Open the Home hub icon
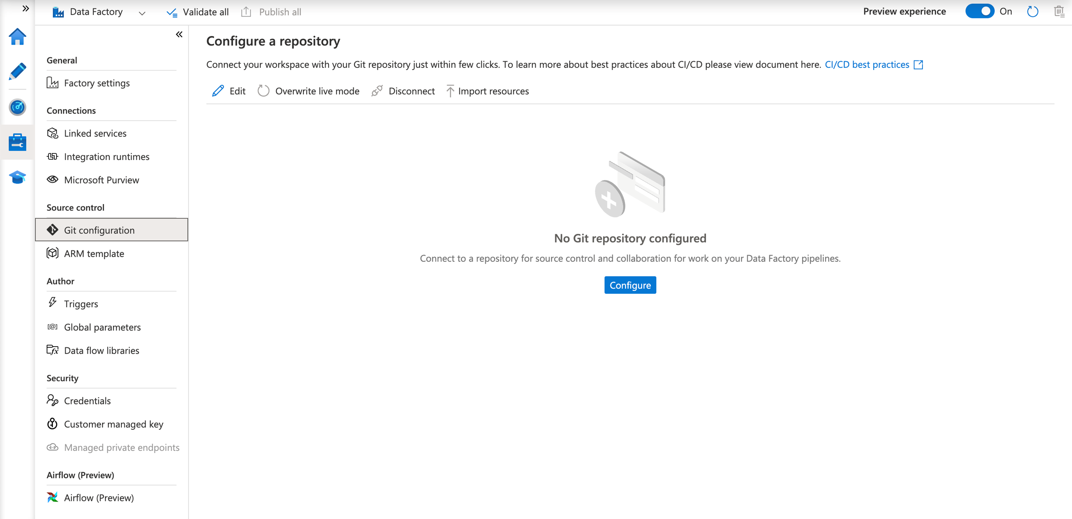 coord(17,37)
